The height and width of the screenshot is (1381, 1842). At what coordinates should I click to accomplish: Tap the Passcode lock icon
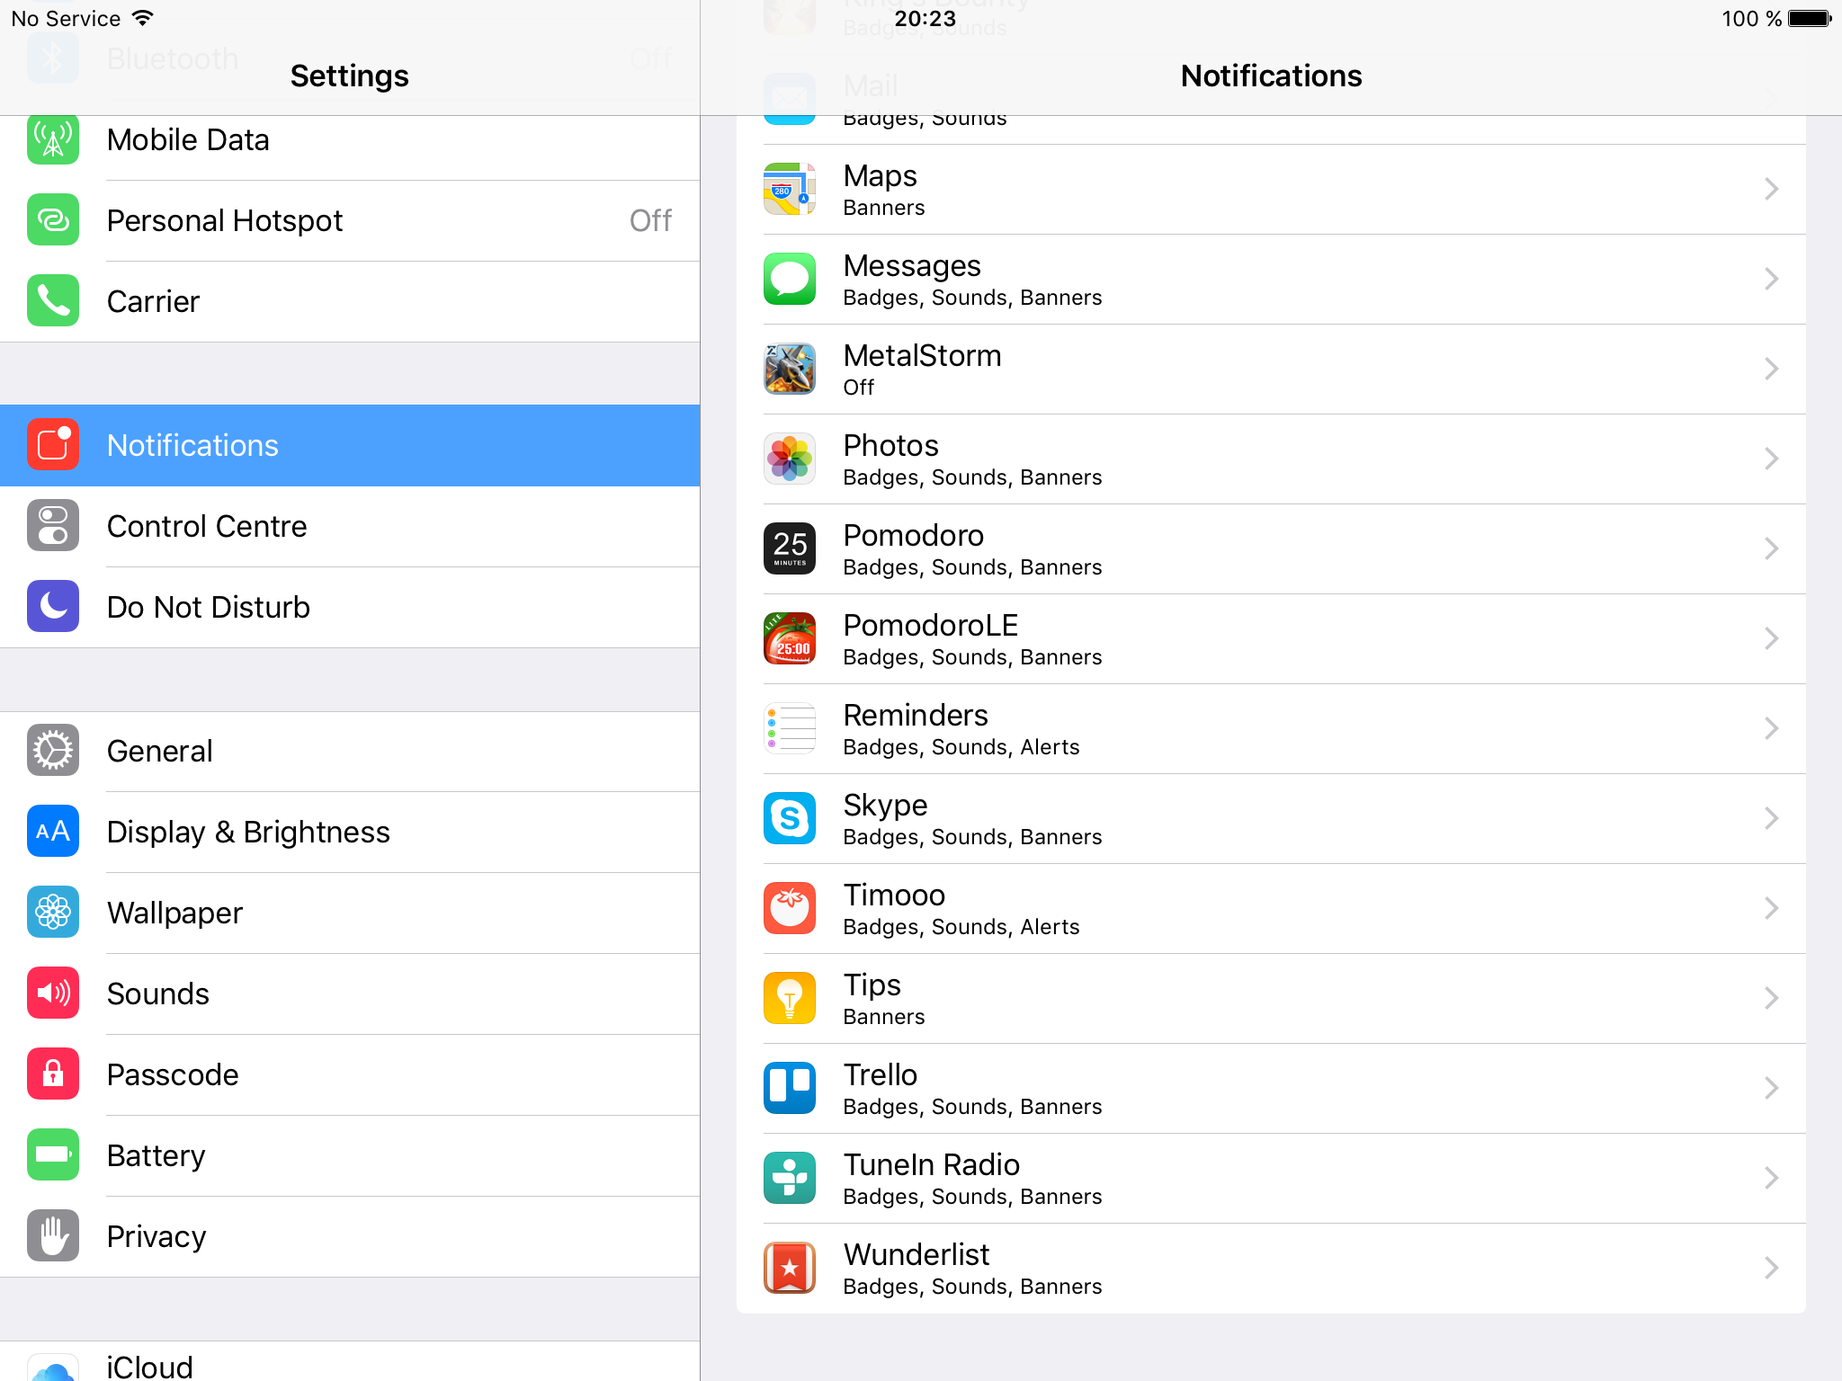click(53, 1074)
